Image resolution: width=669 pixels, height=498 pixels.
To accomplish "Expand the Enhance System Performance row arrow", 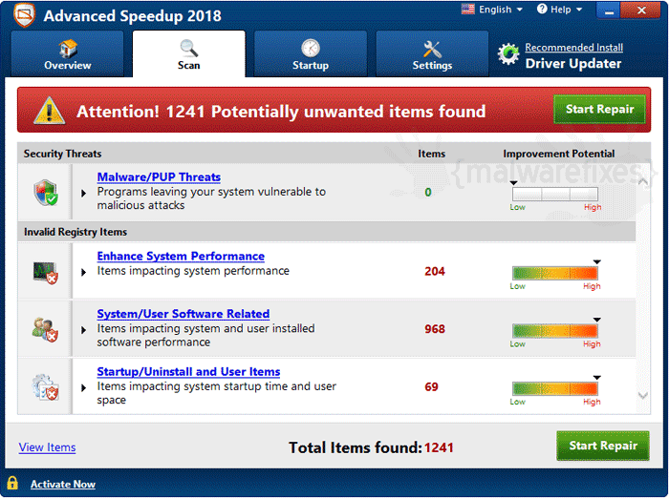I will click(84, 272).
